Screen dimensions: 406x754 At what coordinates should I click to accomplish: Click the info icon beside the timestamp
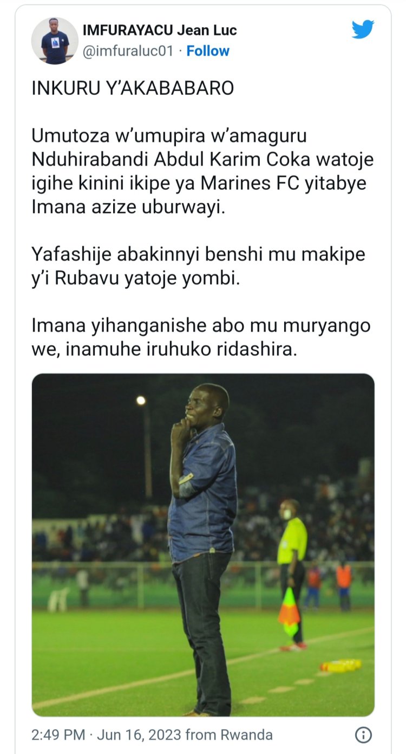[x=363, y=735]
